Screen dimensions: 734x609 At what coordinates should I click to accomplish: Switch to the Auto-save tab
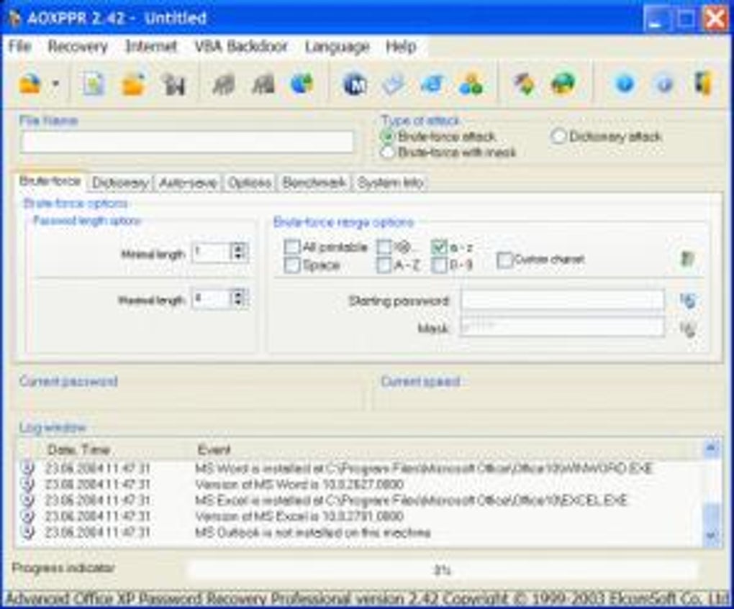coord(188,183)
